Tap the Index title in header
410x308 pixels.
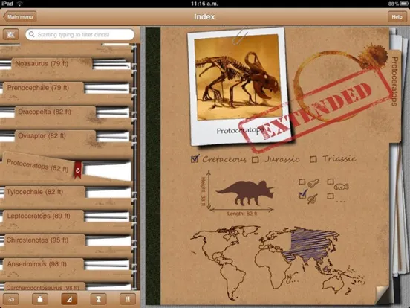[204, 17]
